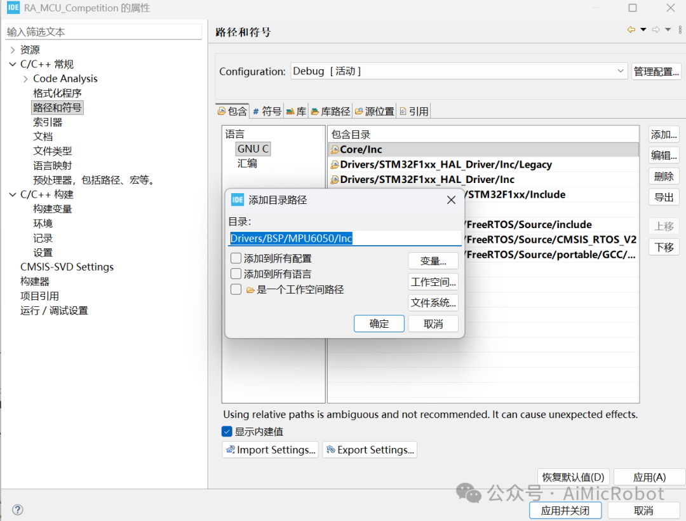
Task: Click the Export Settings button
Action: point(370,450)
